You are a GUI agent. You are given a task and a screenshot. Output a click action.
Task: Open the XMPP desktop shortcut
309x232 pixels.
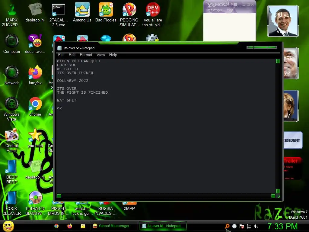click(129, 207)
